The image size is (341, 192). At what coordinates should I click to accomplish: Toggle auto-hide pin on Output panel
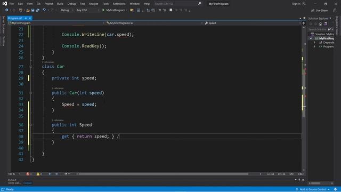tap(299, 180)
